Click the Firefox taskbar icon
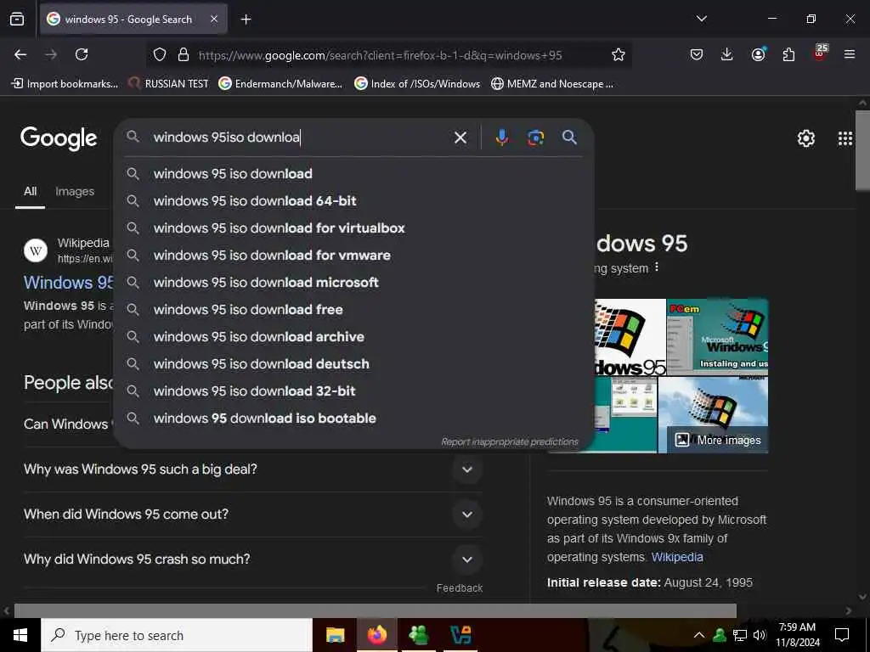Viewport: 870px width, 652px height. [376, 635]
